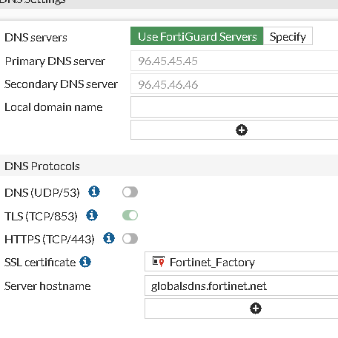
Task: Click the Primary DNS server field
Action: click(234, 61)
